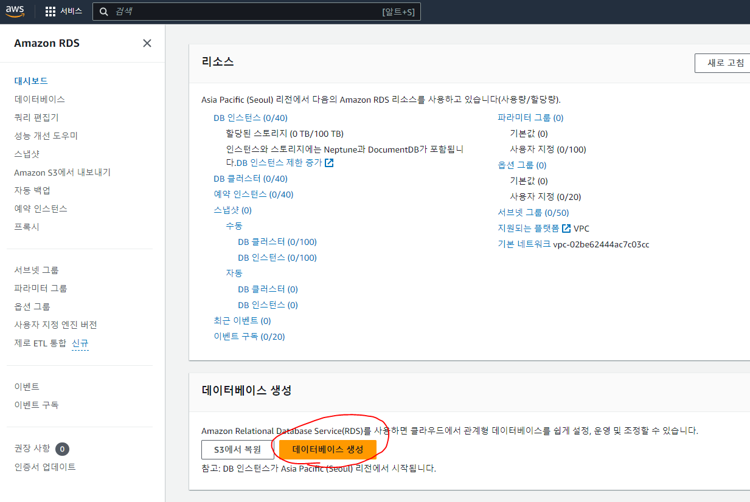The width and height of the screenshot is (750, 502).
Task: Open 옵션 그룹 in sidebar
Action: click(32, 306)
